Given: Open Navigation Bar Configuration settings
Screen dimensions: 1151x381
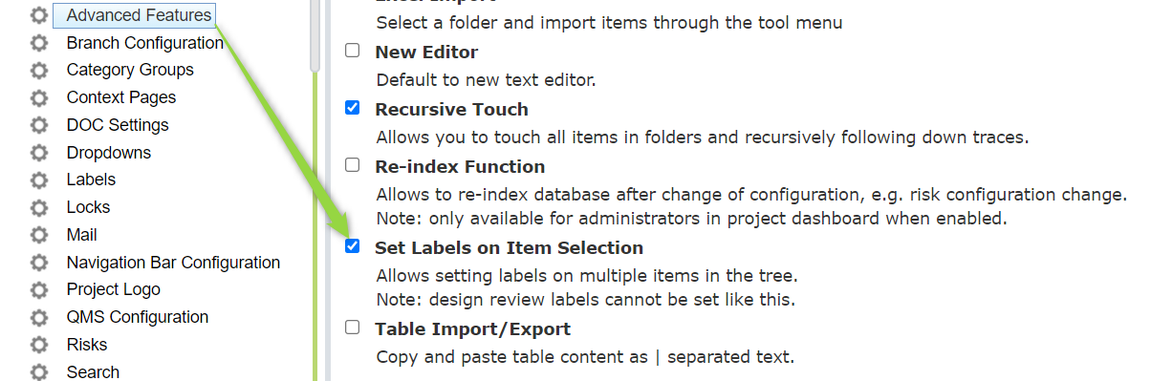Looking at the screenshot, I should click(x=173, y=263).
